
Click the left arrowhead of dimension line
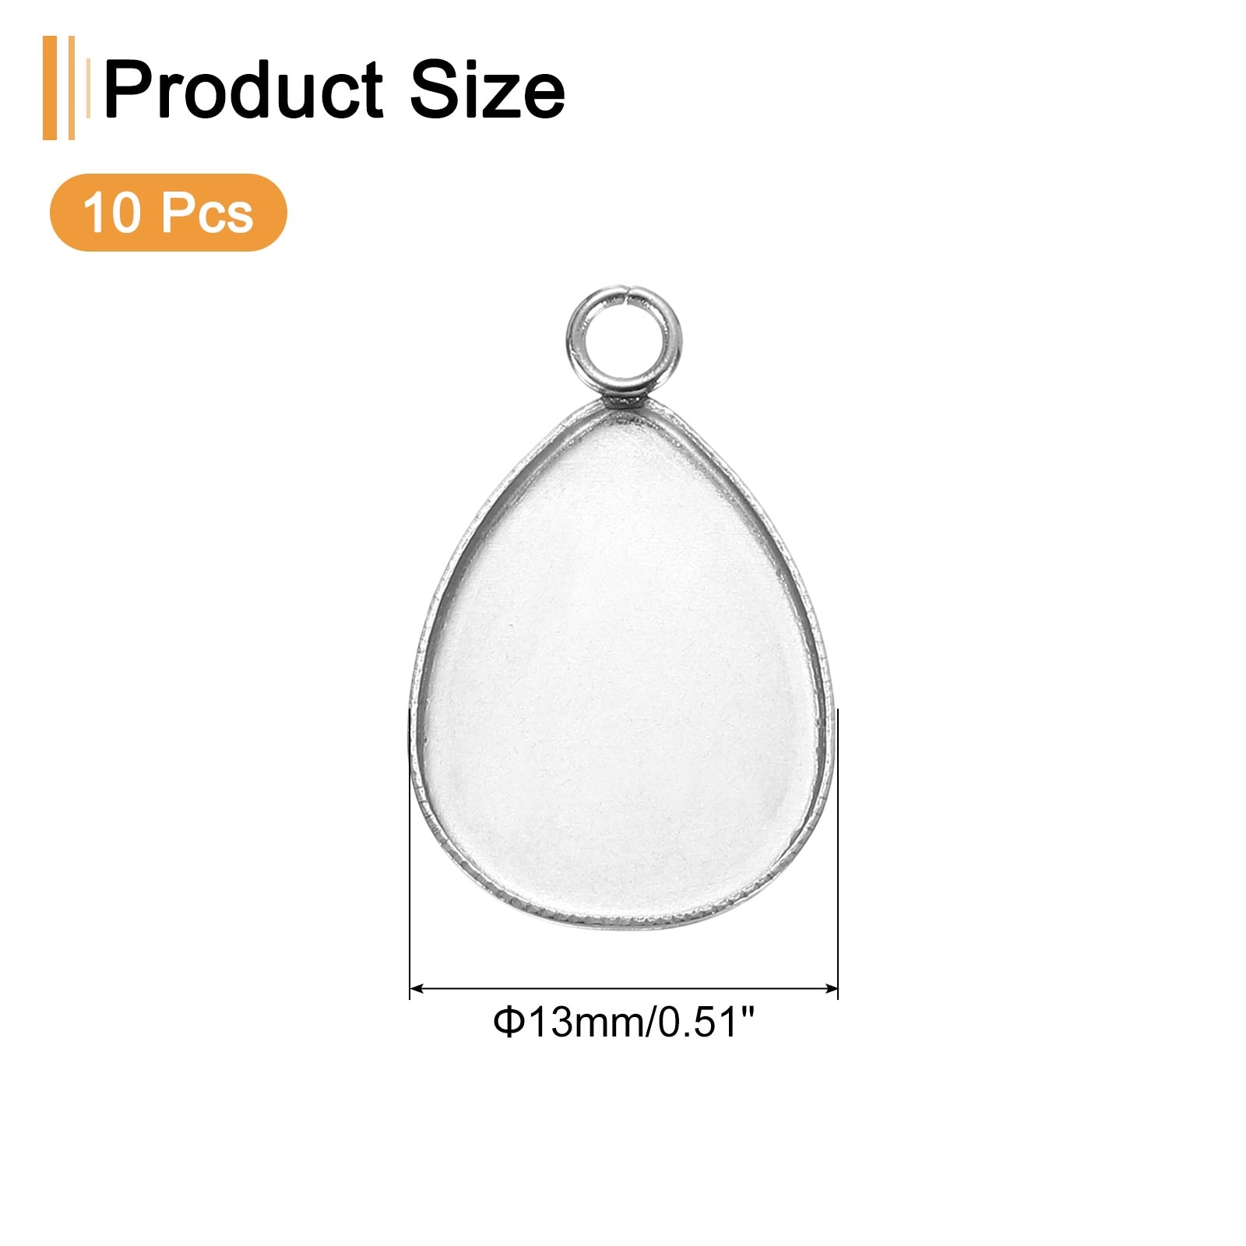point(417,988)
